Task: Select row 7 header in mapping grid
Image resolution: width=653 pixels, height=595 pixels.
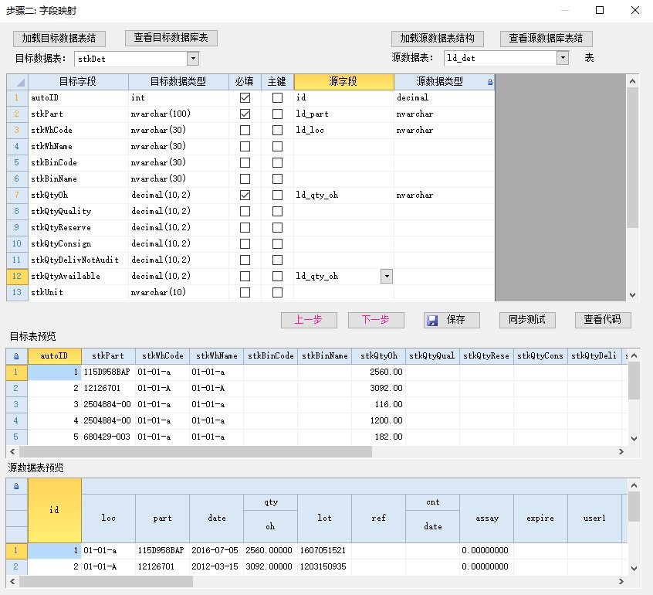Action: tap(17, 195)
